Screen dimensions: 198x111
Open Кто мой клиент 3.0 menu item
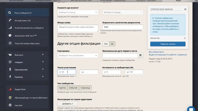pyautogui.click(x=27, y=20)
